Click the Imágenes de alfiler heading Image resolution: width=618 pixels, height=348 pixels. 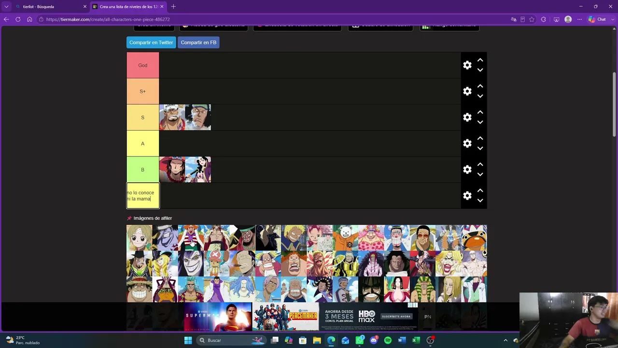pos(153,218)
